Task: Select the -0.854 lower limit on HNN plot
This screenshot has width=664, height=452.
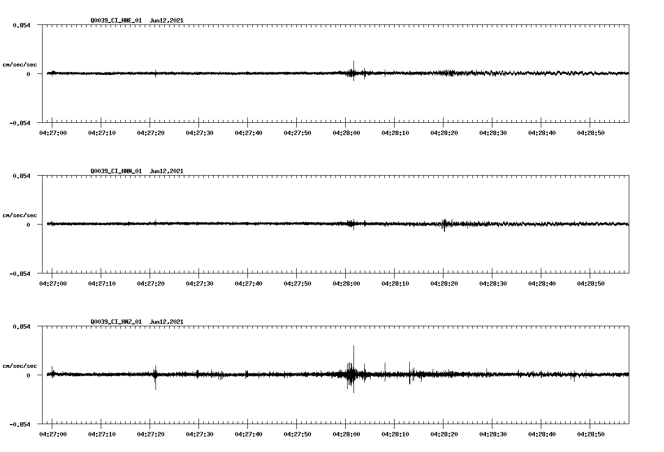Action: 20,273
